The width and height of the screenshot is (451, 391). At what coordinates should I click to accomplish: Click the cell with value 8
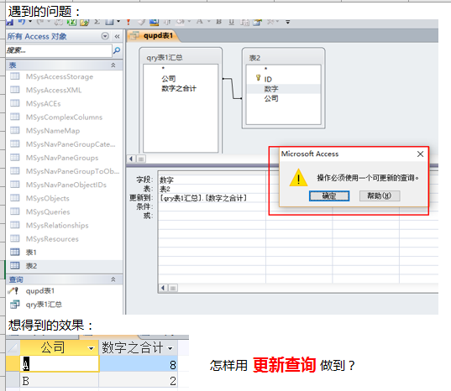click(139, 364)
